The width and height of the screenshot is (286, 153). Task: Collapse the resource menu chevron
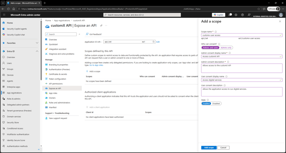coord(79,34)
